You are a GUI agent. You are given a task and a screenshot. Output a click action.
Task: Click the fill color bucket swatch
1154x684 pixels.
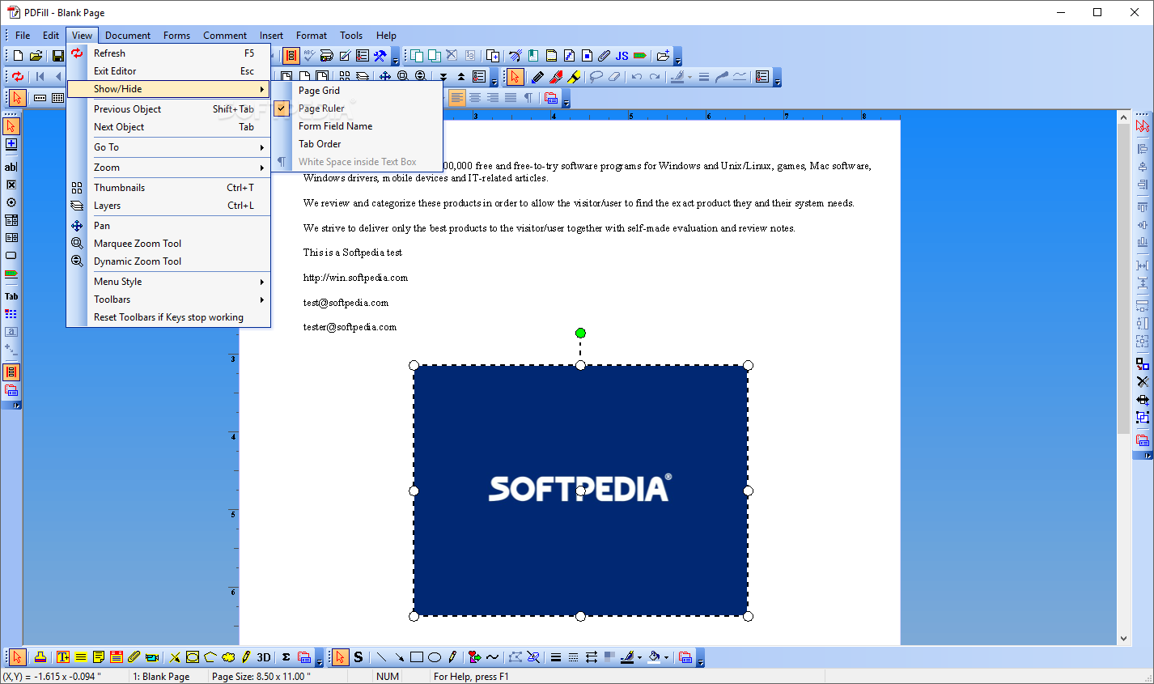(x=654, y=657)
